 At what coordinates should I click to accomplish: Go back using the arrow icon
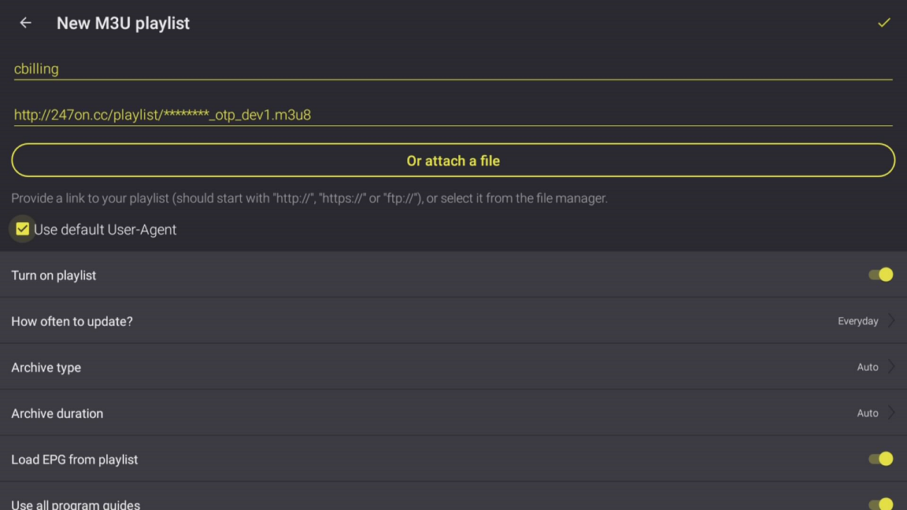pos(25,23)
